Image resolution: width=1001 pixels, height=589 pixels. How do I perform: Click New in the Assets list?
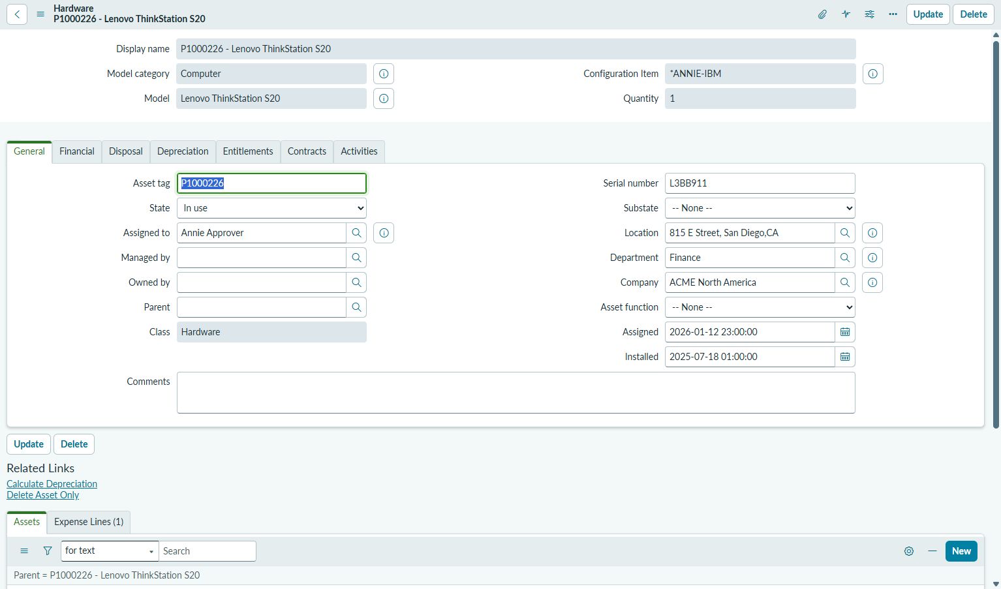(x=961, y=551)
